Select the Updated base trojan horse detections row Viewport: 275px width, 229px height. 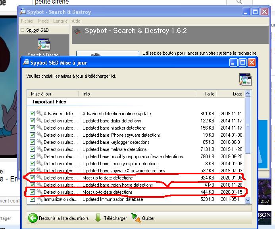[x=136, y=185]
